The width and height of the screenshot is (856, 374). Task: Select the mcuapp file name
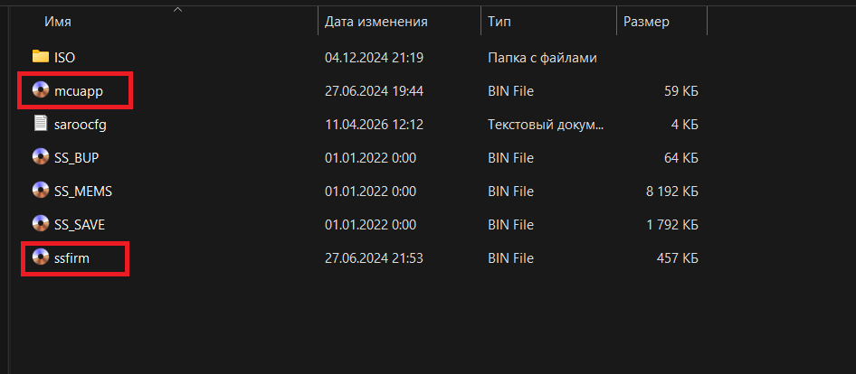pyautogui.click(x=79, y=90)
